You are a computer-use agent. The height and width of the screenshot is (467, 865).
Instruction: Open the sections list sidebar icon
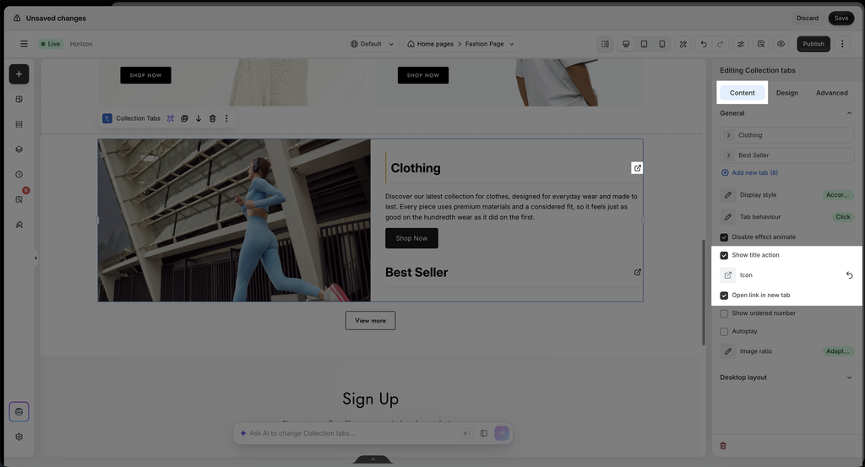19,124
